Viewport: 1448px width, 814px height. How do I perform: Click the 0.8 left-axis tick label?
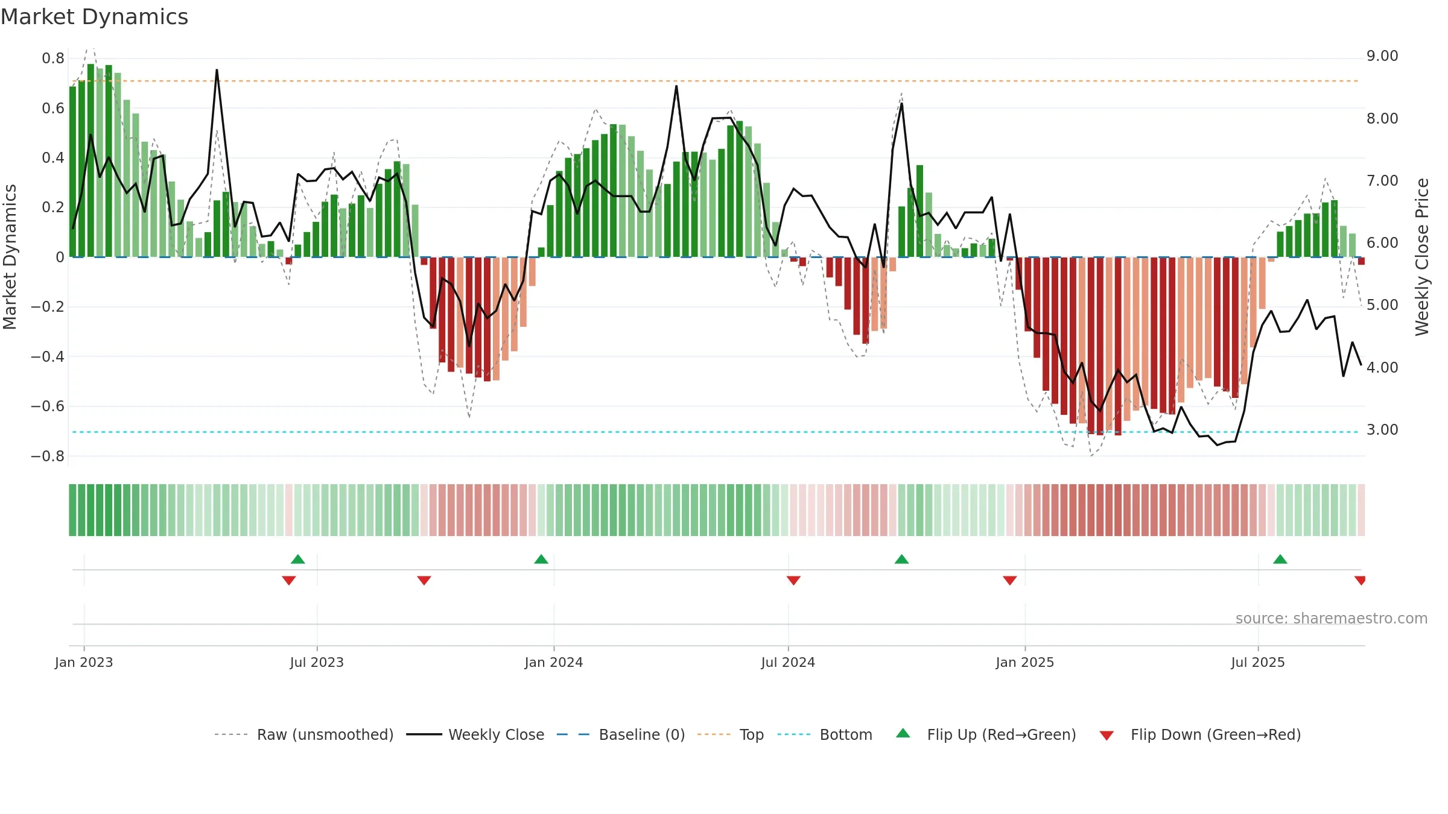(53, 58)
